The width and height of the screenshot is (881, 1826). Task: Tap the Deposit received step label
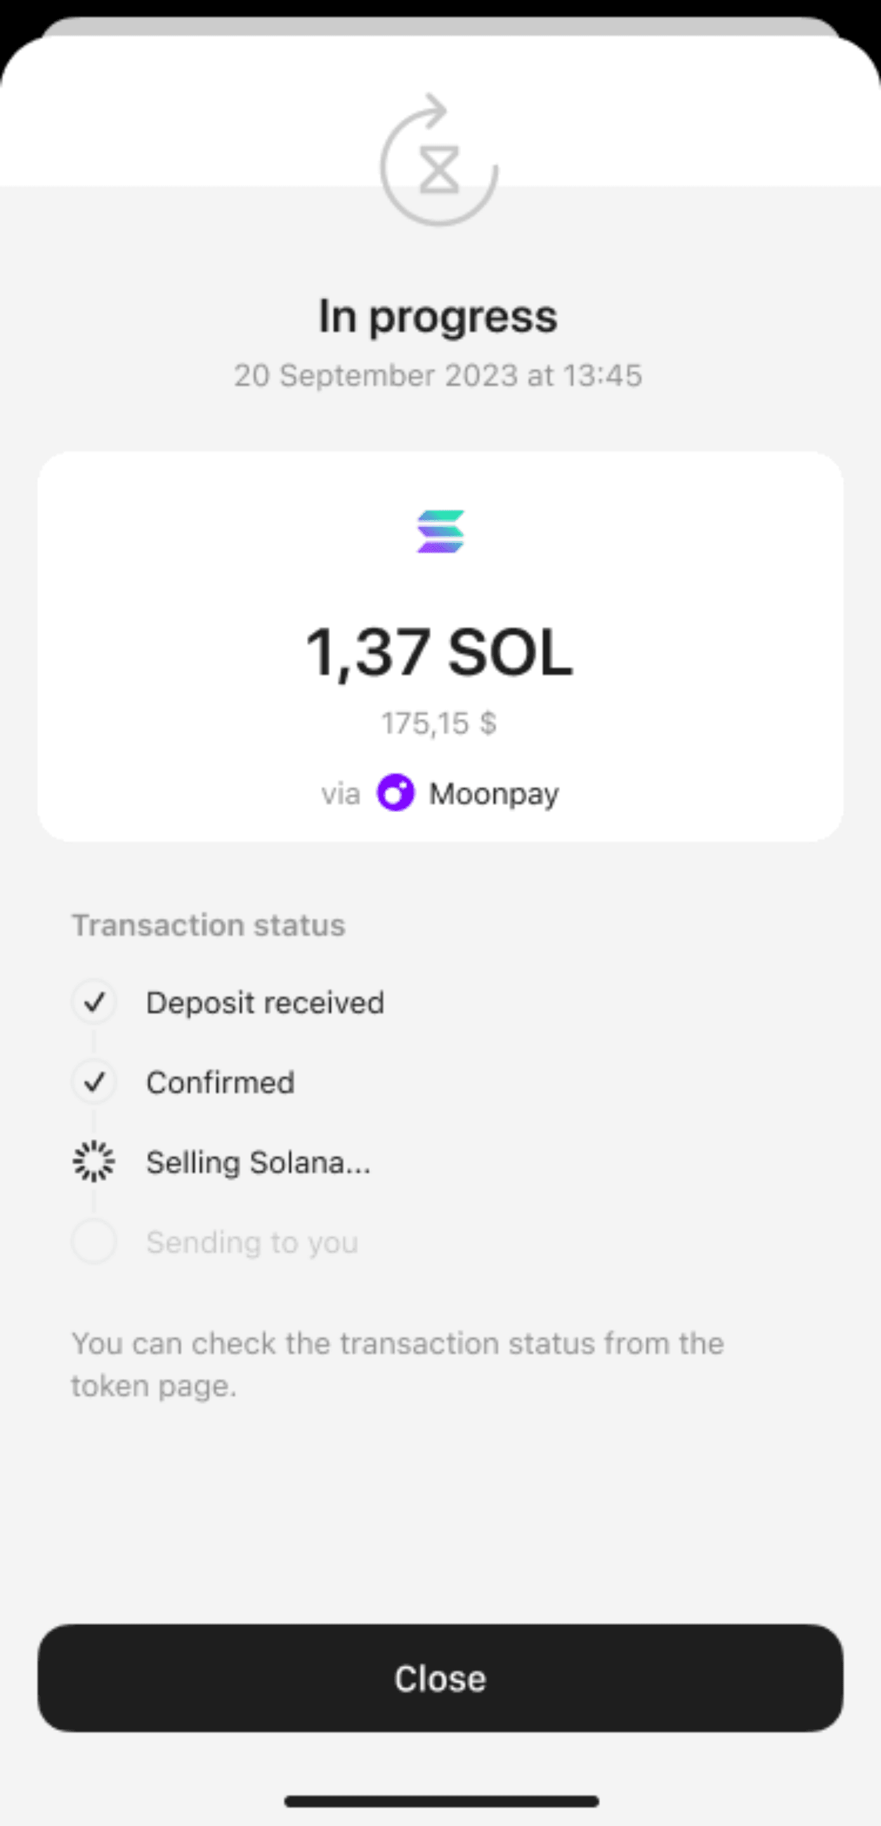[265, 1003]
